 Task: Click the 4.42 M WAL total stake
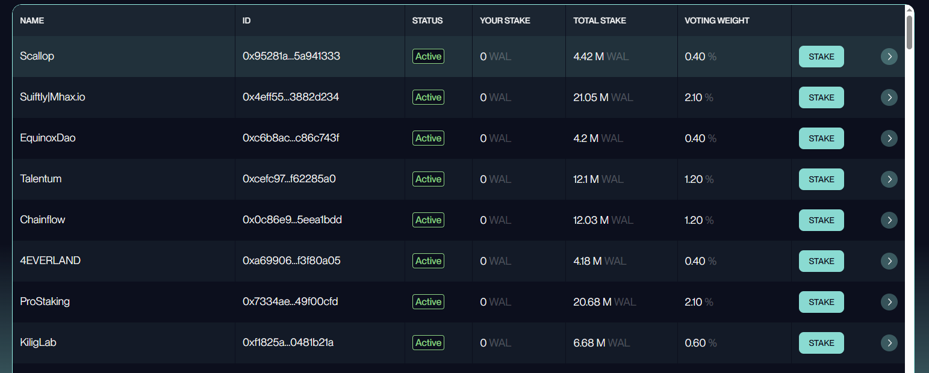pos(601,57)
